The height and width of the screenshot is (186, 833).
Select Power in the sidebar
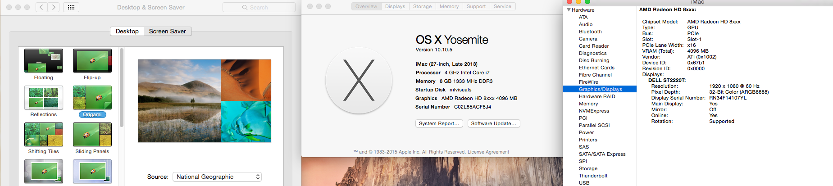point(586,132)
